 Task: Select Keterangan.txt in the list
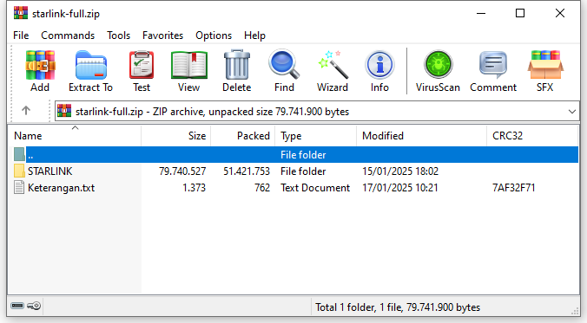pos(61,187)
